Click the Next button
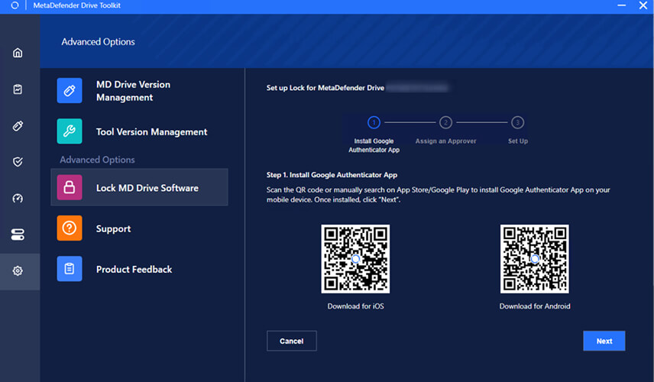The image size is (654, 382). click(x=604, y=342)
